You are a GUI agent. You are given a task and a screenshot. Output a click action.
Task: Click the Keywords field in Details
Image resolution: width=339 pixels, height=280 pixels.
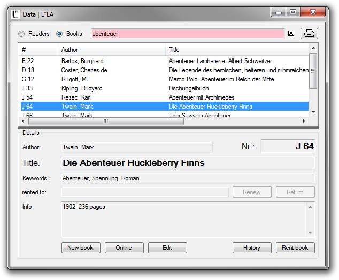coord(188,178)
